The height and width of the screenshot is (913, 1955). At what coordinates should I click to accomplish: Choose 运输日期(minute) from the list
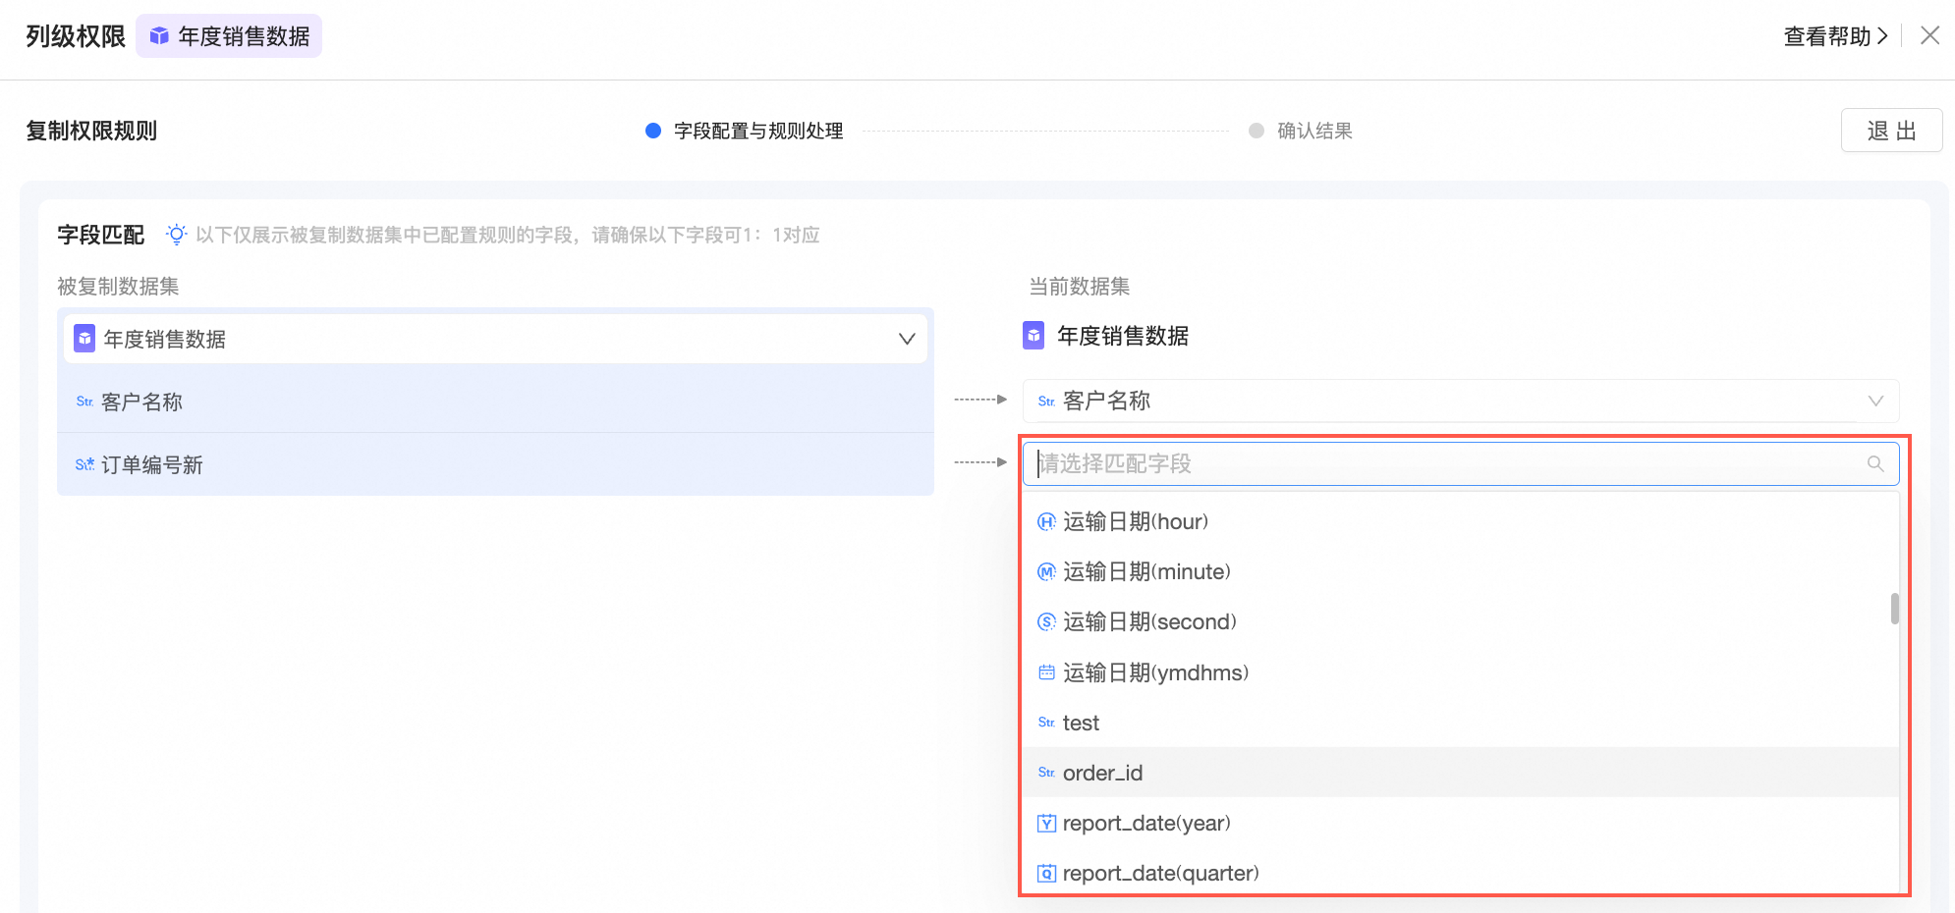click(x=1460, y=571)
